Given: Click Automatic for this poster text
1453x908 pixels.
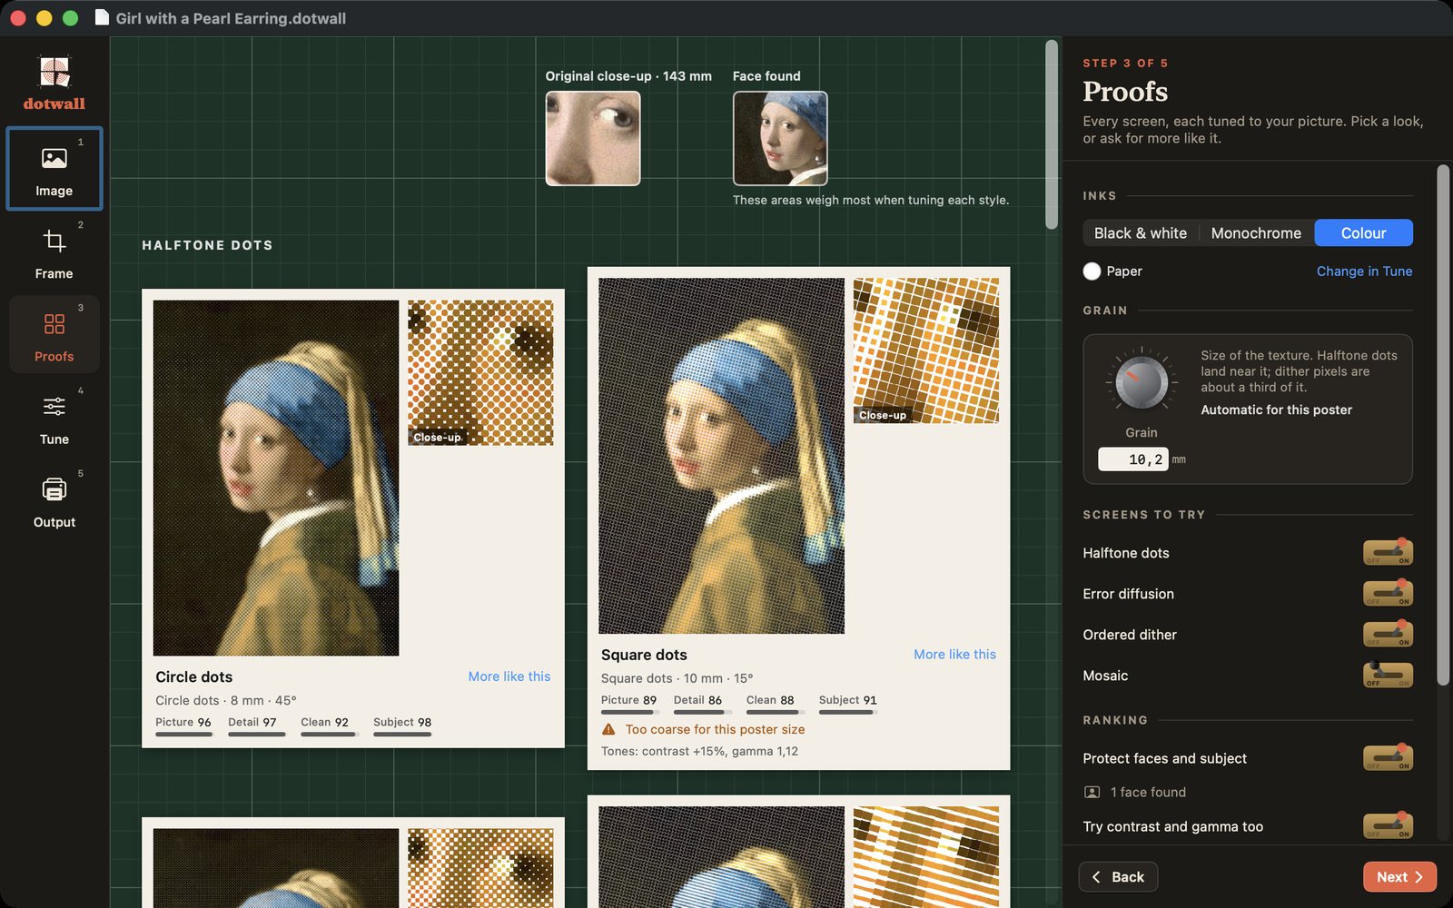Looking at the screenshot, I should pos(1276,410).
